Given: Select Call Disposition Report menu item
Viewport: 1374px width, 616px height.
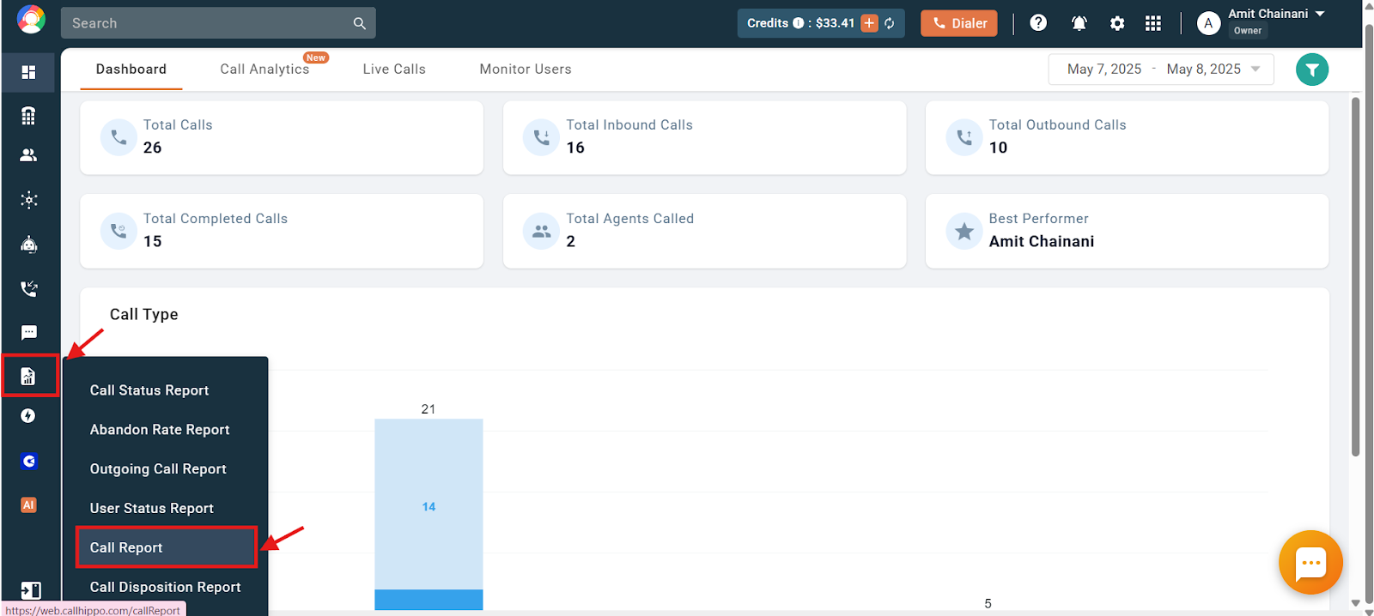Looking at the screenshot, I should pyautogui.click(x=166, y=588).
